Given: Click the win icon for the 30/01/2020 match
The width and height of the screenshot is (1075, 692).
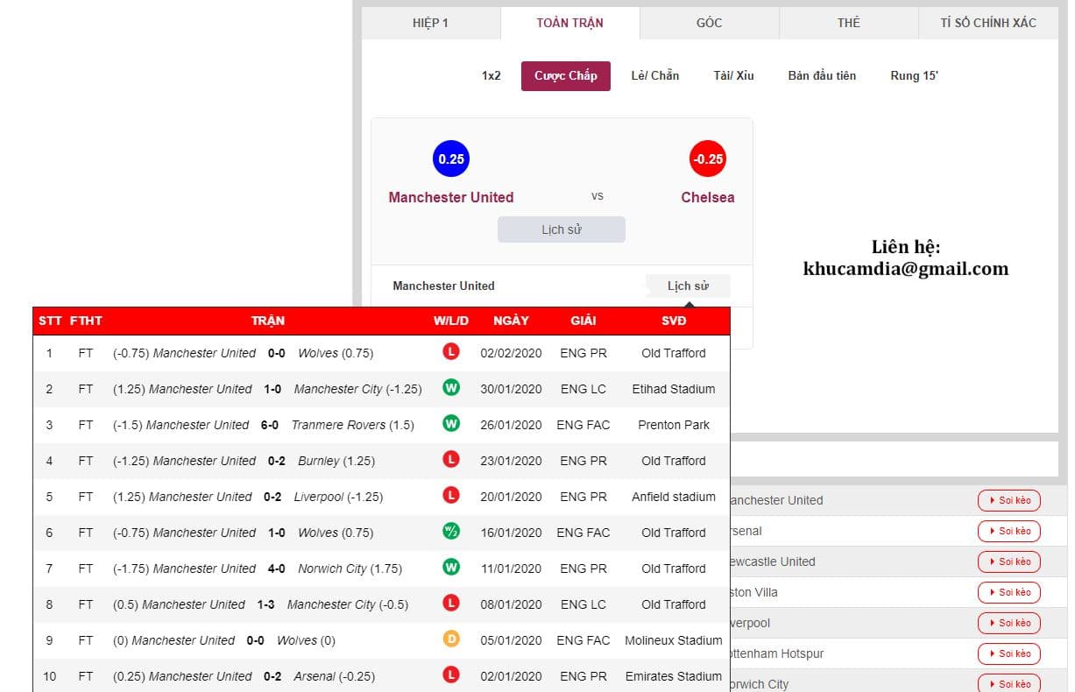Looking at the screenshot, I should tap(451, 388).
